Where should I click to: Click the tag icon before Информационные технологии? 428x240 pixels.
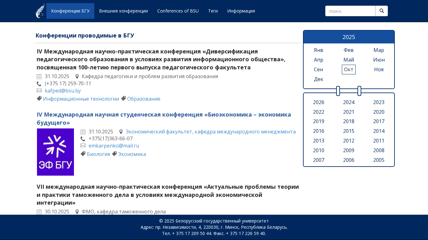coord(39,98)
